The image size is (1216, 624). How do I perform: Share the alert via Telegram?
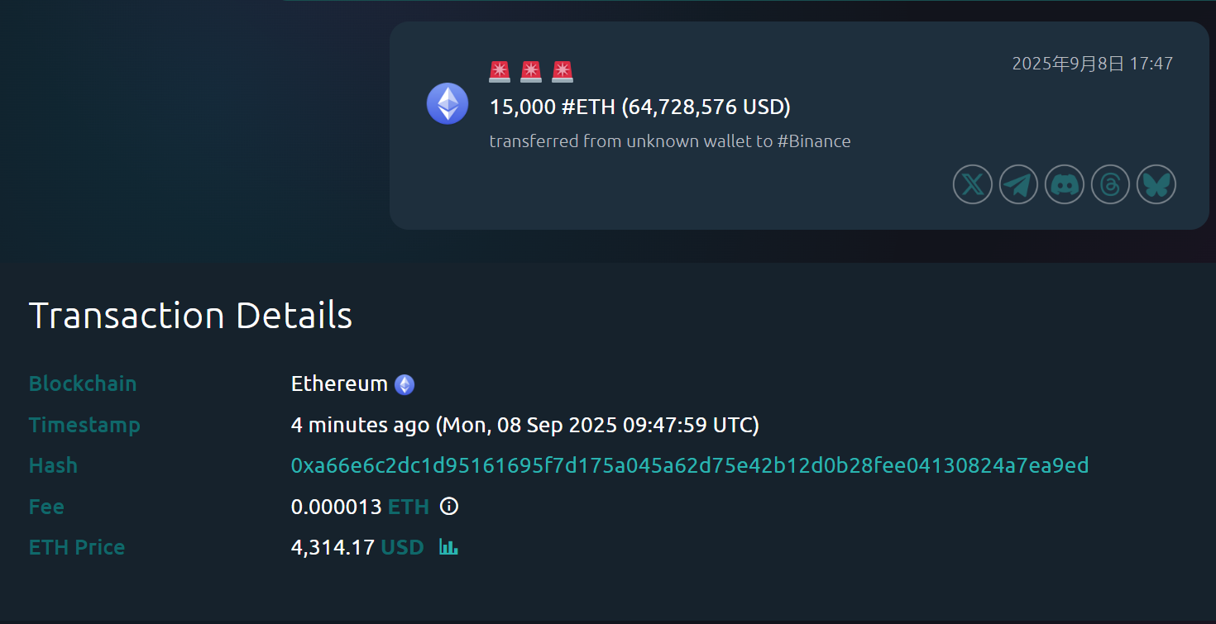(1018, 184)
